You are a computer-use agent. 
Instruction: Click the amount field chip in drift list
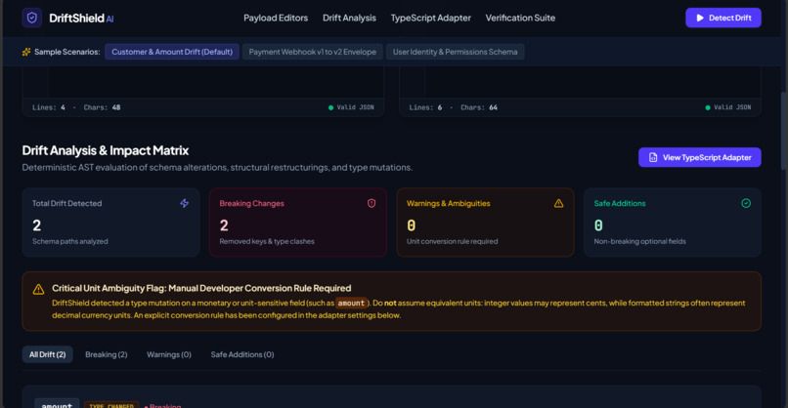click(57, 404)
